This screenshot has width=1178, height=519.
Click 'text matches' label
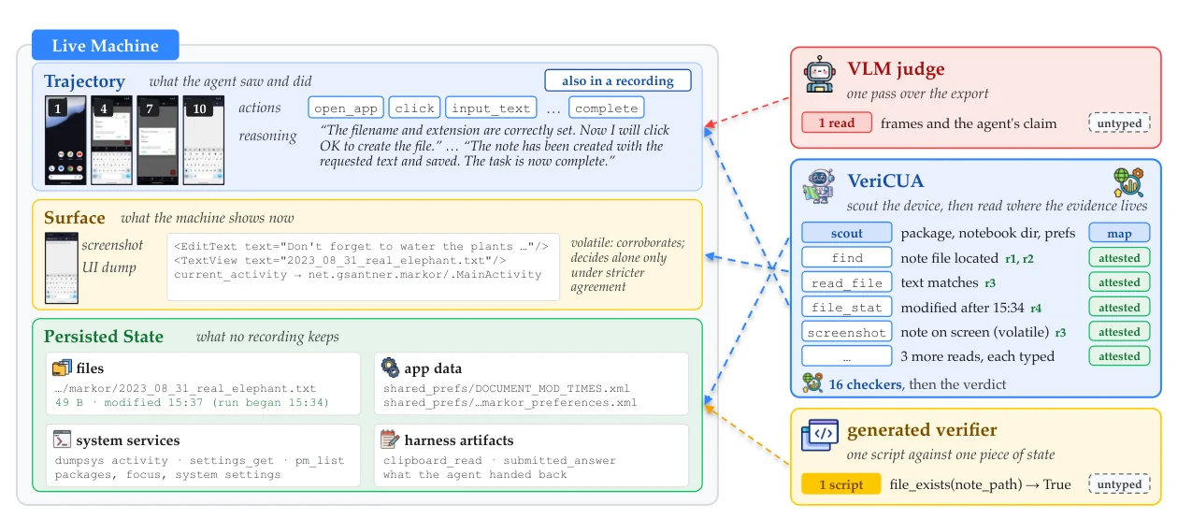tap(939, 282)
